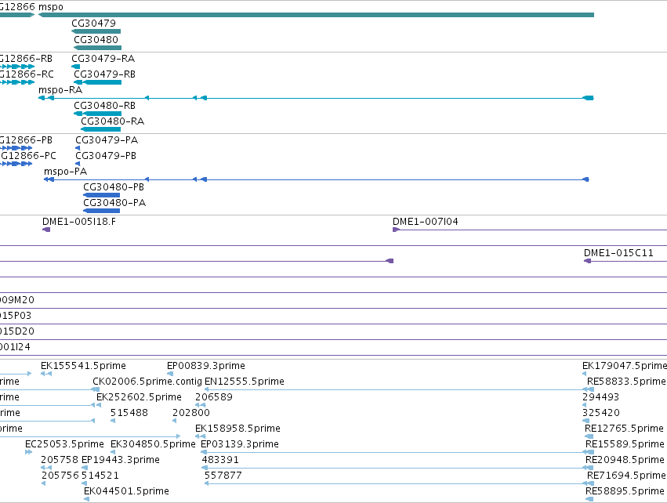The width and height of the screenshot is (667, 503).
Task: Click EST EP03139.3prime
Action: [240, 444]
